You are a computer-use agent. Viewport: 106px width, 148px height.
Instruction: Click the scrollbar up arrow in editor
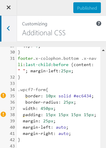click(103, 50)
